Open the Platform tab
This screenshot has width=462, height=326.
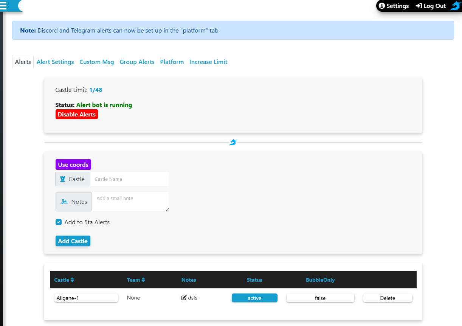[x=172, y=62]
